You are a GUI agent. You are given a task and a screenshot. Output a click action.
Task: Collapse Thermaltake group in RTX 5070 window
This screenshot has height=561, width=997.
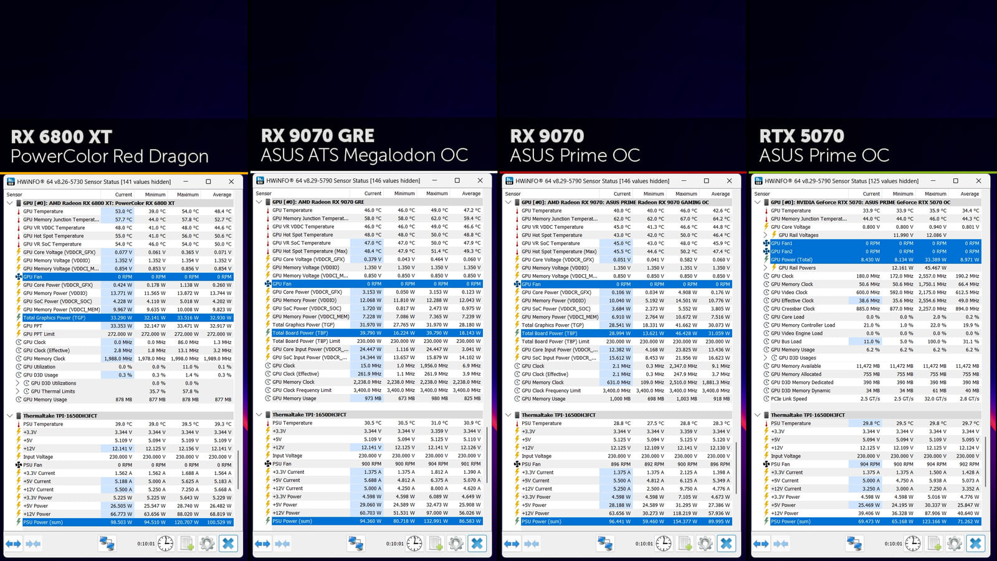click(x=758, y=415)
